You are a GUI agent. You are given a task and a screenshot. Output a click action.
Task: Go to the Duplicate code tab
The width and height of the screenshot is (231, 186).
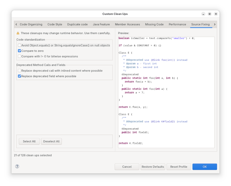tap(78, 24)
